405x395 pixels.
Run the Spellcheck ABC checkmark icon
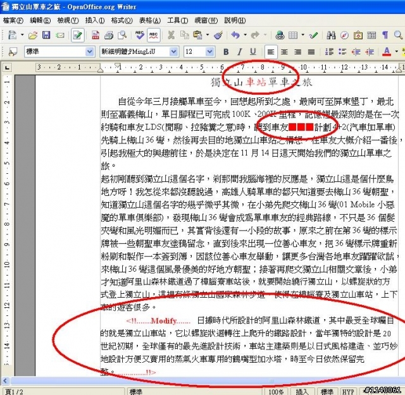[140, 35]
